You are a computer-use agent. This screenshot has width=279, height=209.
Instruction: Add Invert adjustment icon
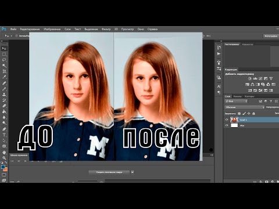pyautogui.click(x=250, y=90)
